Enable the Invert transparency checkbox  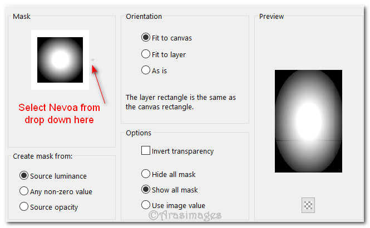146,150
